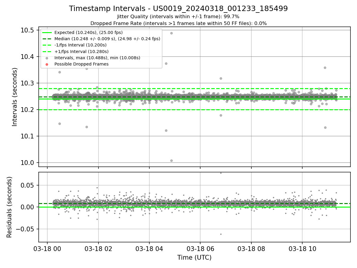Click the residuals tick label '0.05'
The height and width of the screenshot is (268, 357).
tap(27, 185)
